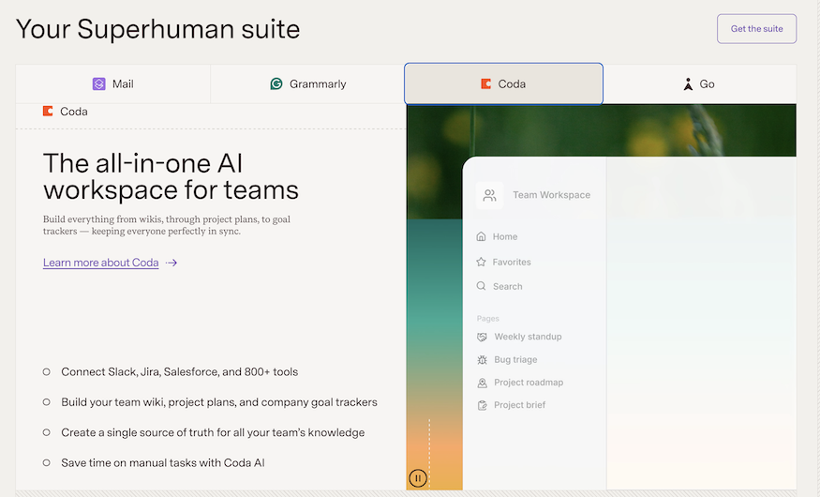Click the Home house icon
Viewport: 820px width, 497px height.
click(481, 236)
